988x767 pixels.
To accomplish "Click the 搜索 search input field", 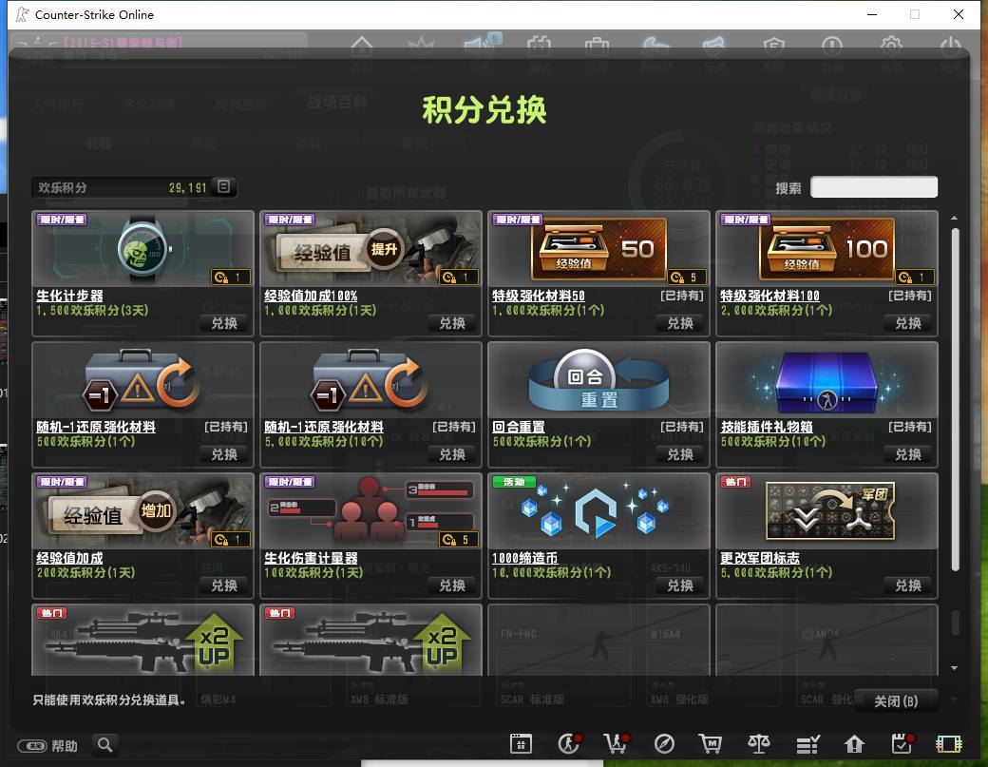I will click(x=873, y=187).
